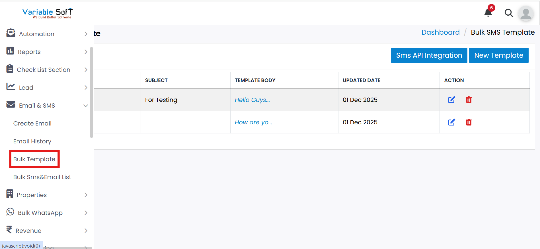Edit the For Testing template
The height and width of the screenshot is (249, 540).
click(451, 100)
